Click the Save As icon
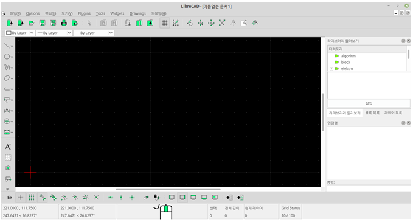This screenshot has height=222, width=413. click(x=53, y=23)
